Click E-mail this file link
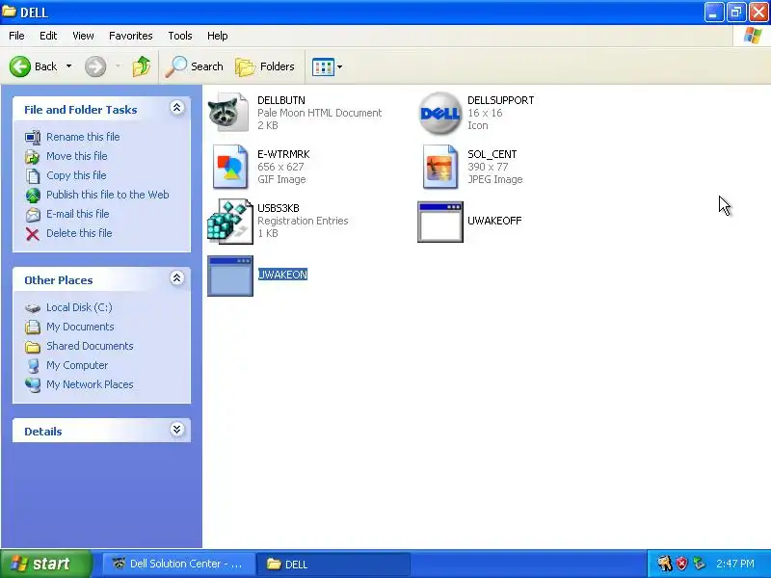The width and height of the screenshot is (771, 578). (78, 214)
